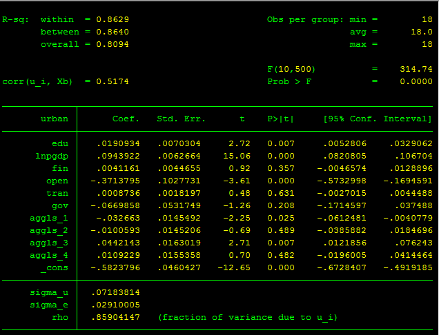The width and height of the screenshot is (439, 335).
Task: Select the aggls_1 variable row label
Action: click(49, 218)
